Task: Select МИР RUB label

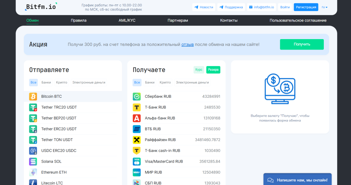Action: point(154,172)
